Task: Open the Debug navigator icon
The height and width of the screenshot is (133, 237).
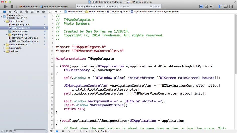Action: pos(32,12)
